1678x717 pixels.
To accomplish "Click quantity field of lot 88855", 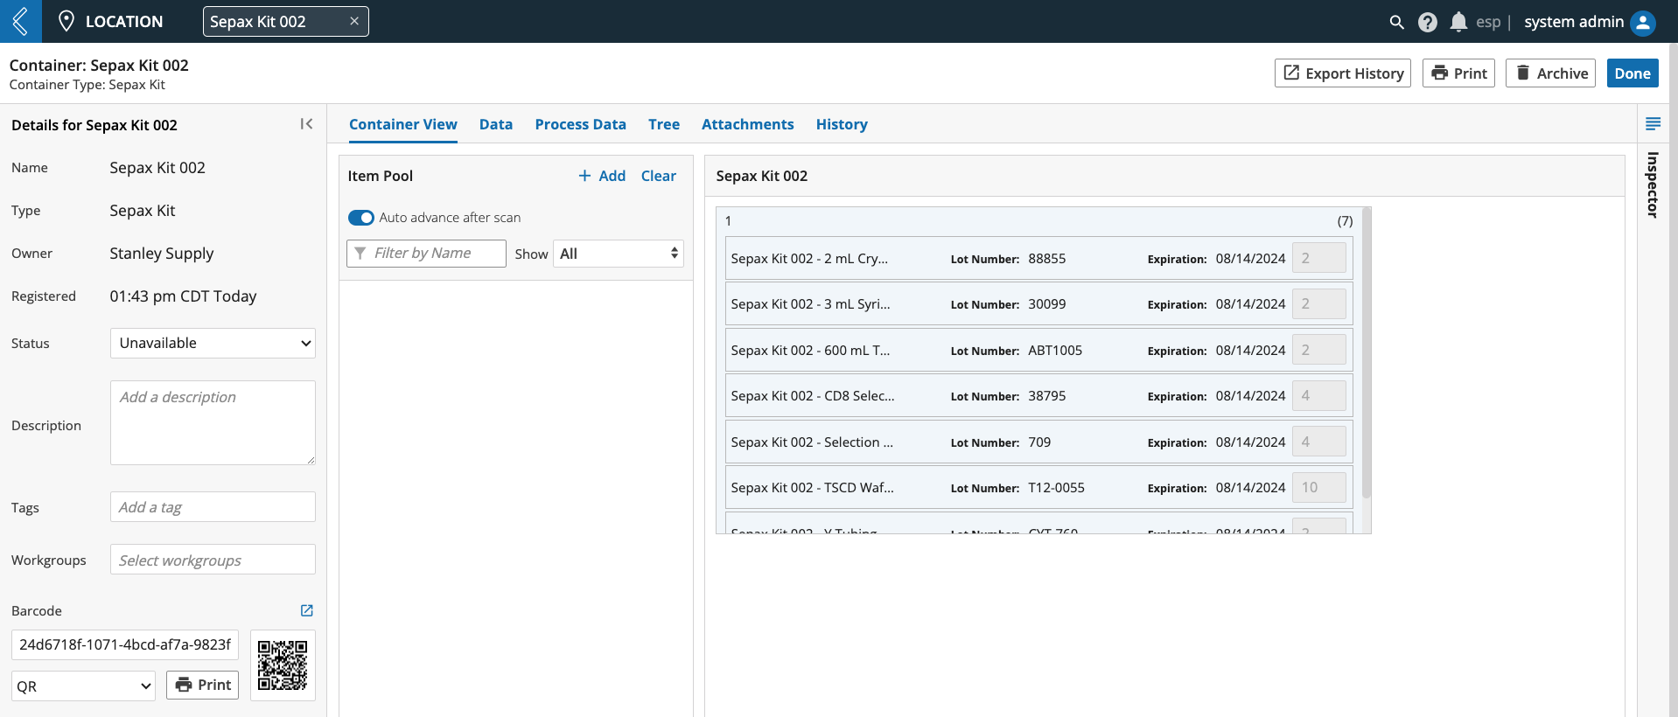I will click(x=1319, y=258).
